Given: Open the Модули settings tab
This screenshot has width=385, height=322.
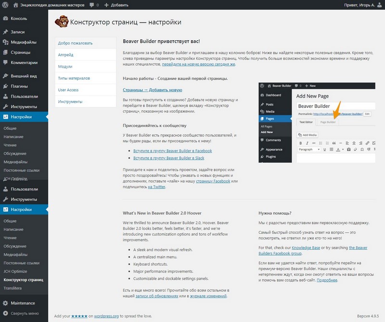Looking at the screenshot, I should click(86, 67).
